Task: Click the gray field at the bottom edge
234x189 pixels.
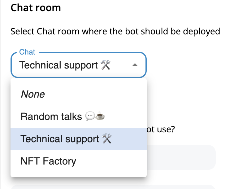Action: [113, 187]
